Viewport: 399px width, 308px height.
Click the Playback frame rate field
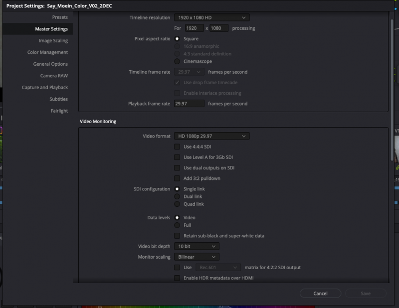189,104
